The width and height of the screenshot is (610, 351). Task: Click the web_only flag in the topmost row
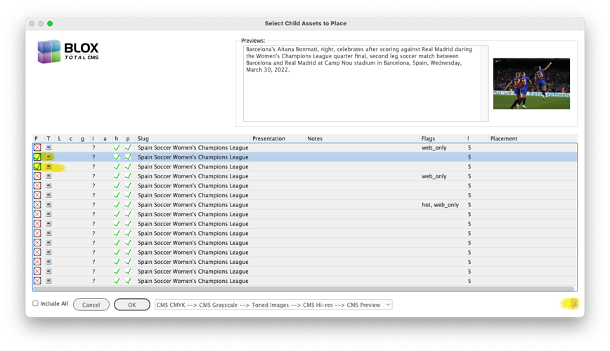coord(434,147)
